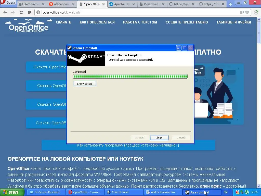Screen dimensions: 261x196
Task: Open КАК ПОЛЬЗОВАТЬСЯ navigation link
Action: click(97, 22)
